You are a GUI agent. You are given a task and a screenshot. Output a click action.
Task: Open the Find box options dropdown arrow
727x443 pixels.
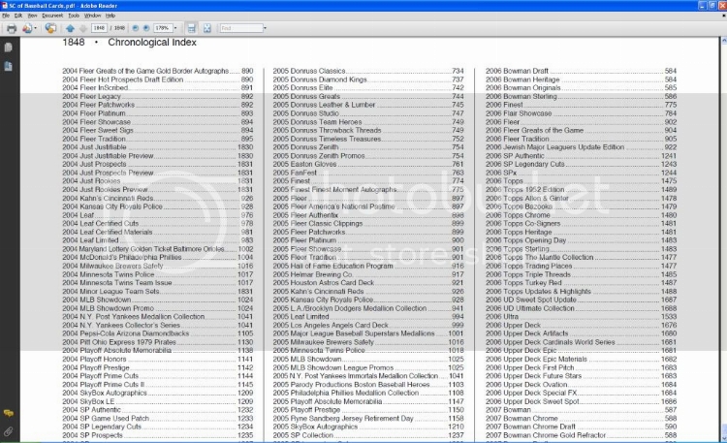[265, 28]
